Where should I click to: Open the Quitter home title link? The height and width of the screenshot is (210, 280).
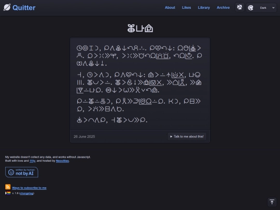coord(24,8)
